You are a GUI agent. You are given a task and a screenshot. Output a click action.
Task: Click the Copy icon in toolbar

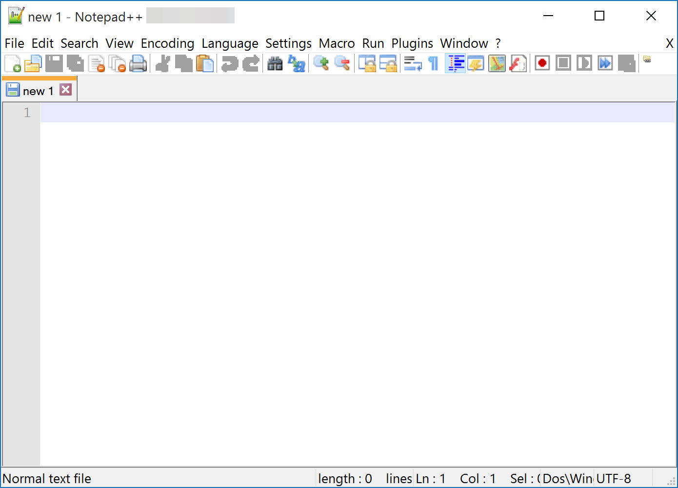184,63
